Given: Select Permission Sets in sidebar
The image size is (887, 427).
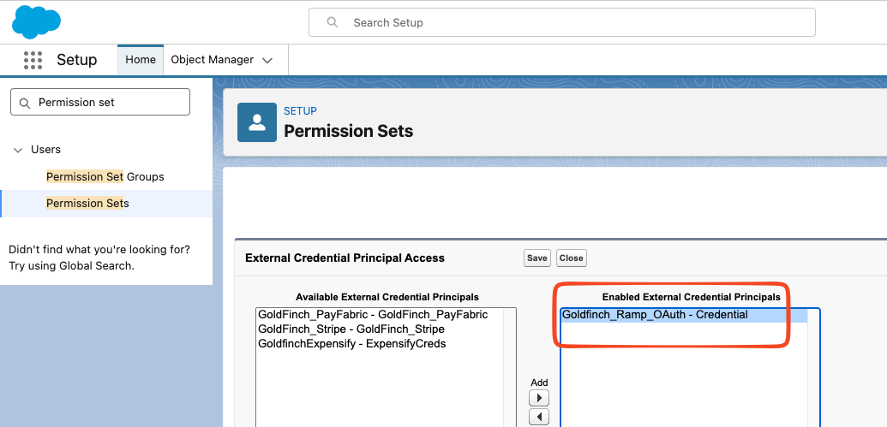Looking at the screenshot, I should 87,204.
